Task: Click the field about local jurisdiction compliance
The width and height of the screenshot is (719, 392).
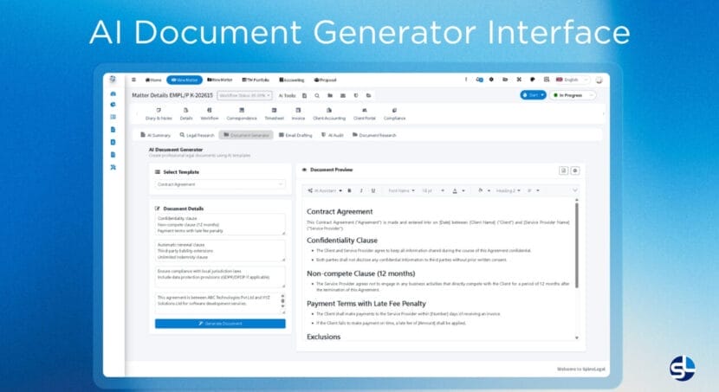Action: pyautogui.click(x=220, y=278)
